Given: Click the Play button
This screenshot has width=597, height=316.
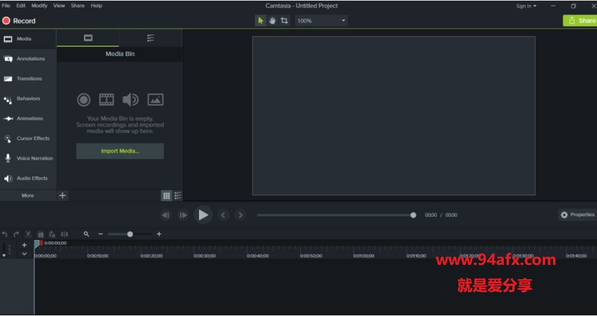Looking at the screenshot, I should pyautogui.click(x=203, y=215).
